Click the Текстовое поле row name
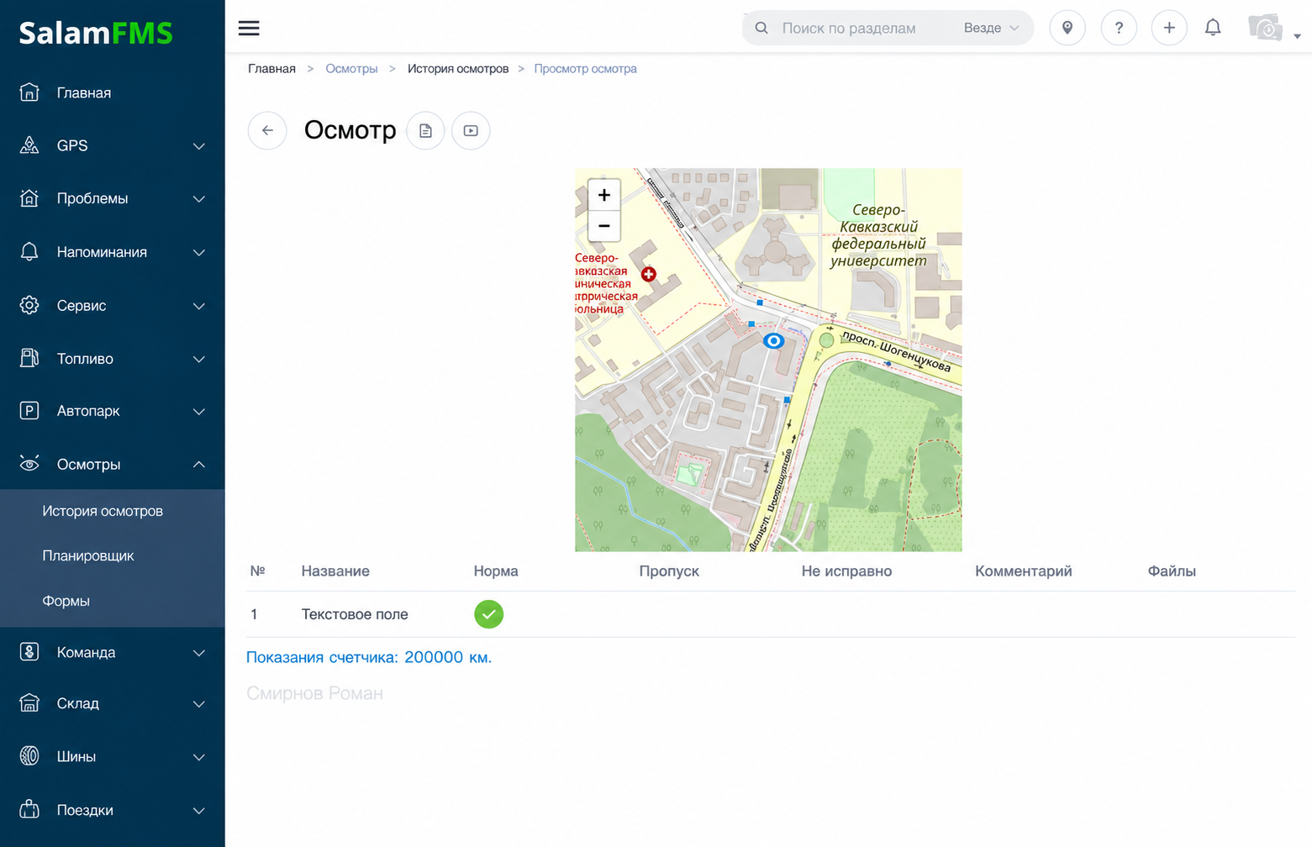This screenshot has width=1312, height=847. coord(355,614)
